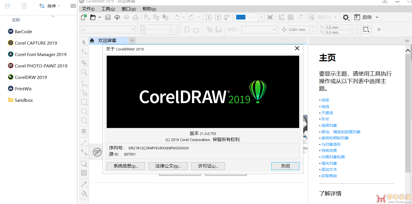Viewport: 412px width, 204px height.
Task: Toggle the show grid icon
Action: tap(291, 17)
